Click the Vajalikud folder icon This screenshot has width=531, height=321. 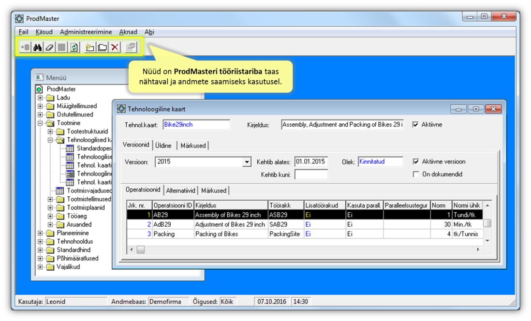click(x=50, y=267)
